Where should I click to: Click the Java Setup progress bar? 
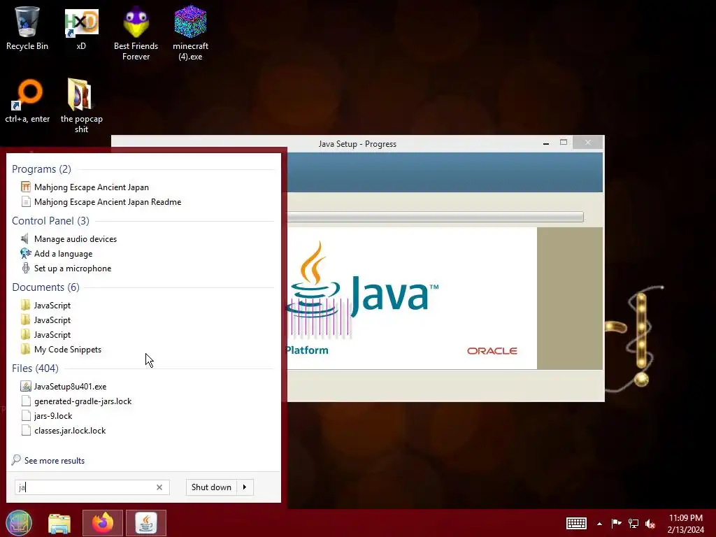tap(435, 217)
